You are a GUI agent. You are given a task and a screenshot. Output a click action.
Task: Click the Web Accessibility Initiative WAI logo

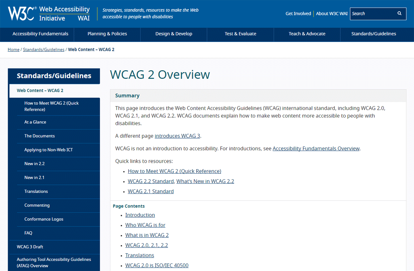pos(64,14)
